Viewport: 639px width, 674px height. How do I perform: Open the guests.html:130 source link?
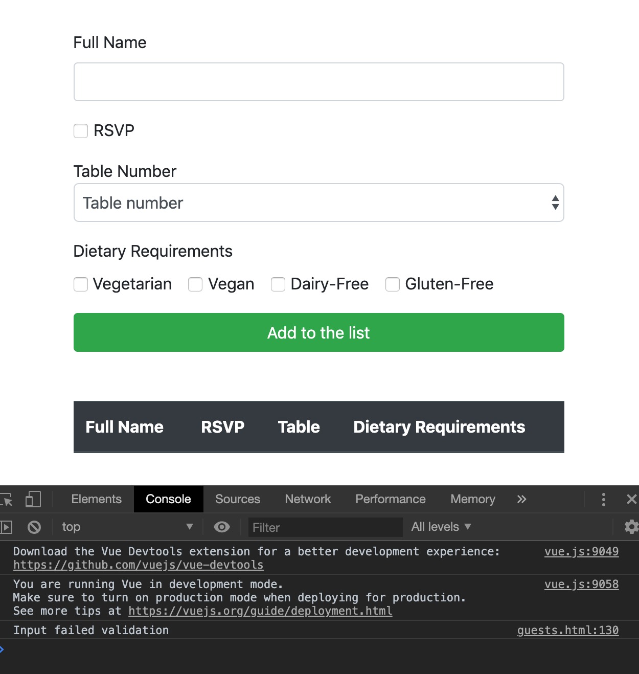click(567, 631)
